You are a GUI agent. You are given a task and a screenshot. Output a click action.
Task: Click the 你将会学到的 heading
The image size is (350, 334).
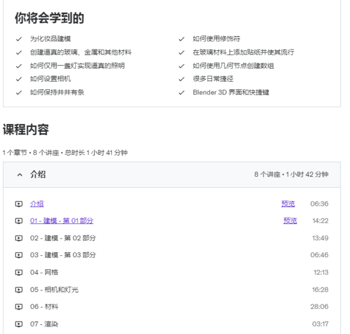[50, 18]
